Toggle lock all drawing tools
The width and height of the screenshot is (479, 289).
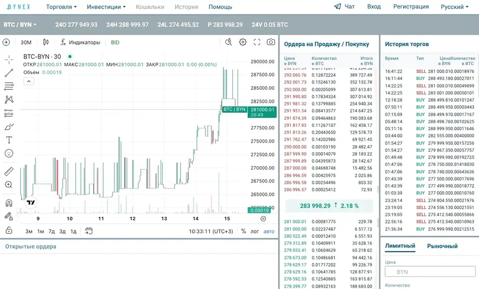[x=9, y=230]
